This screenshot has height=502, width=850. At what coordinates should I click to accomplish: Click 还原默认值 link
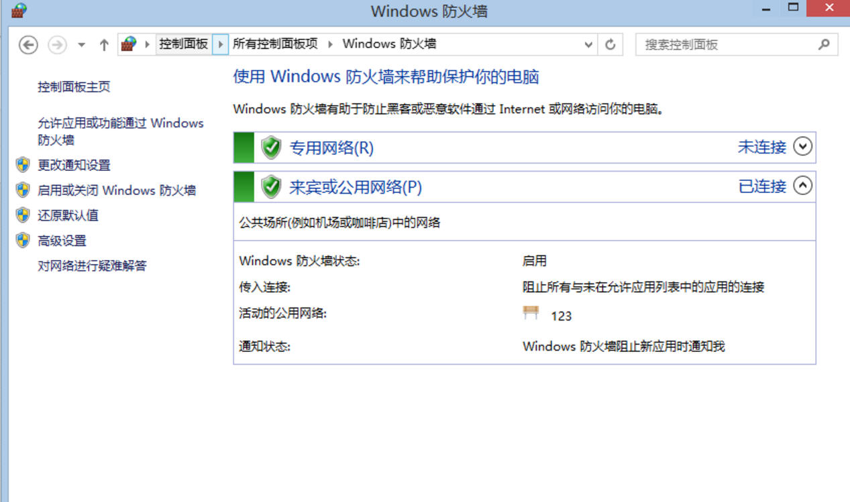coord(68,215)
